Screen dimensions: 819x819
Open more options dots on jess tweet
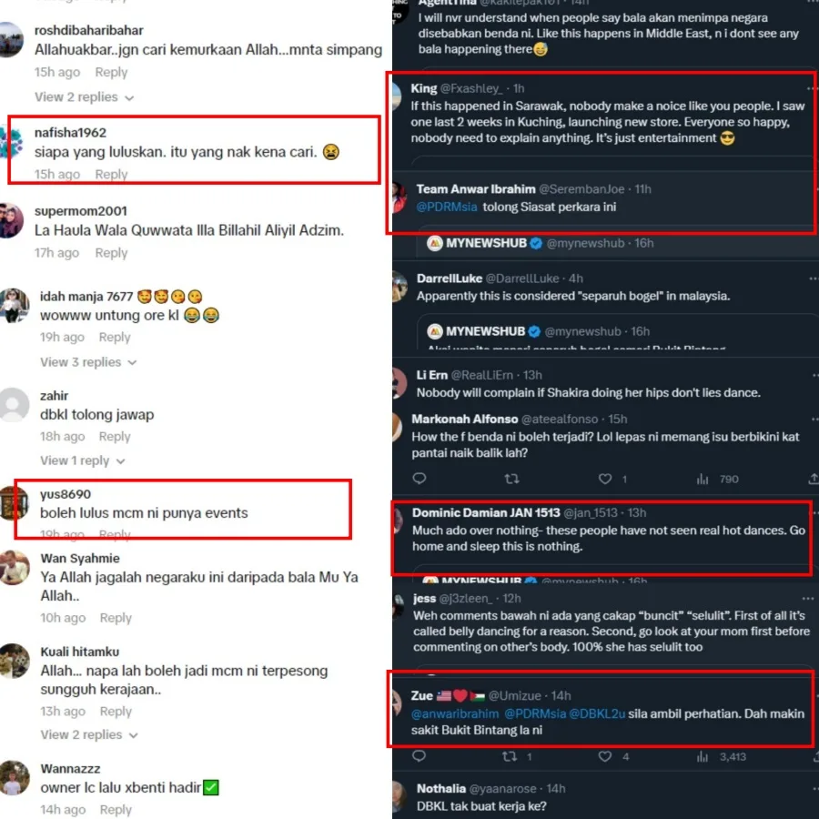tap(808, 598)
